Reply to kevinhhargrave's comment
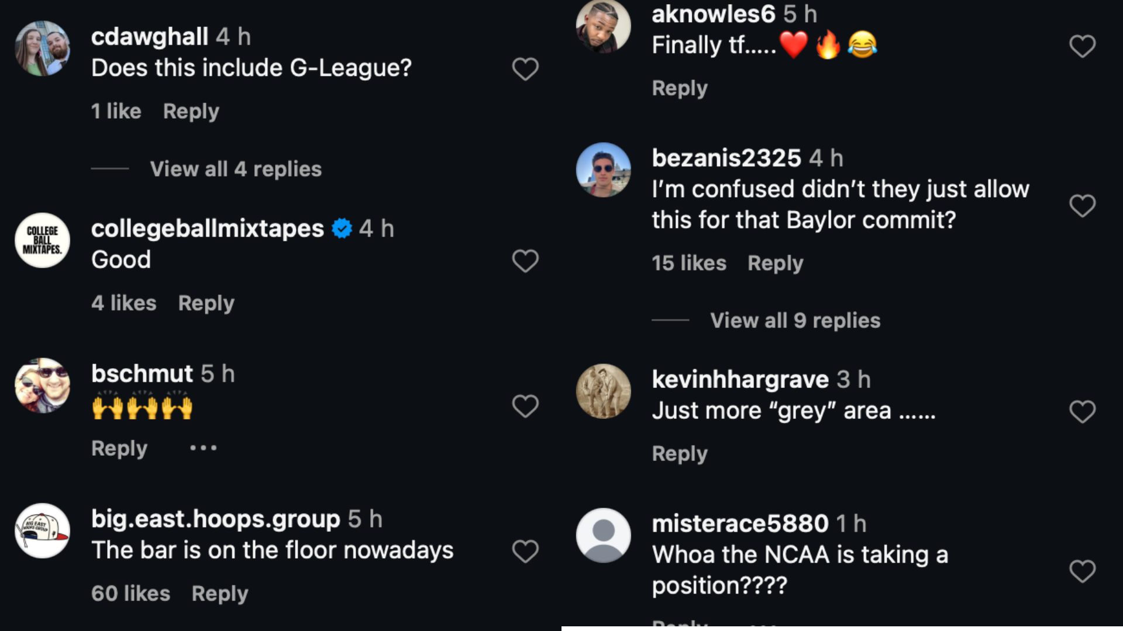Viewport: 1123px width, 631px height. pos(680,454)
